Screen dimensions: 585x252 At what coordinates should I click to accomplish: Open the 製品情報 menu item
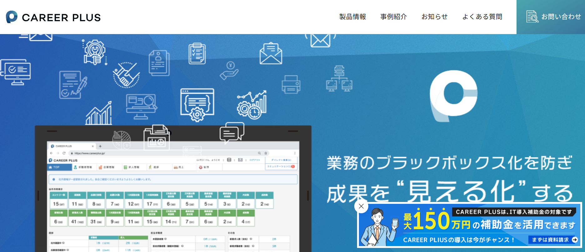point(353,17)
